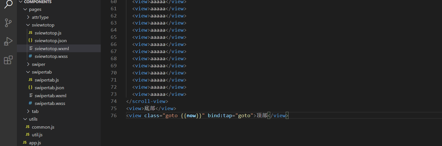
Task: Place cursor on closing scroll-view tag
Action: point(147,101)
